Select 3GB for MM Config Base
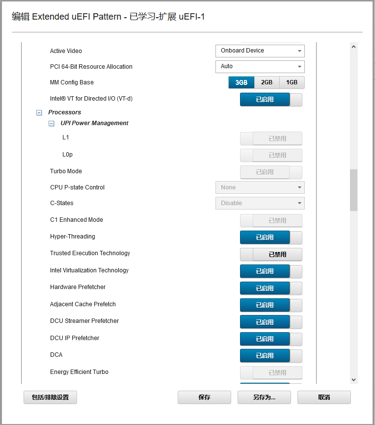 coord(241,82)
